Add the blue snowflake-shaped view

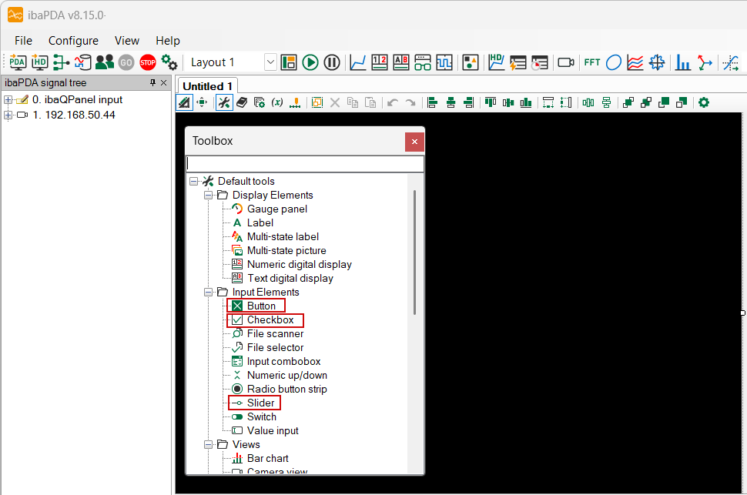point(657,62)
